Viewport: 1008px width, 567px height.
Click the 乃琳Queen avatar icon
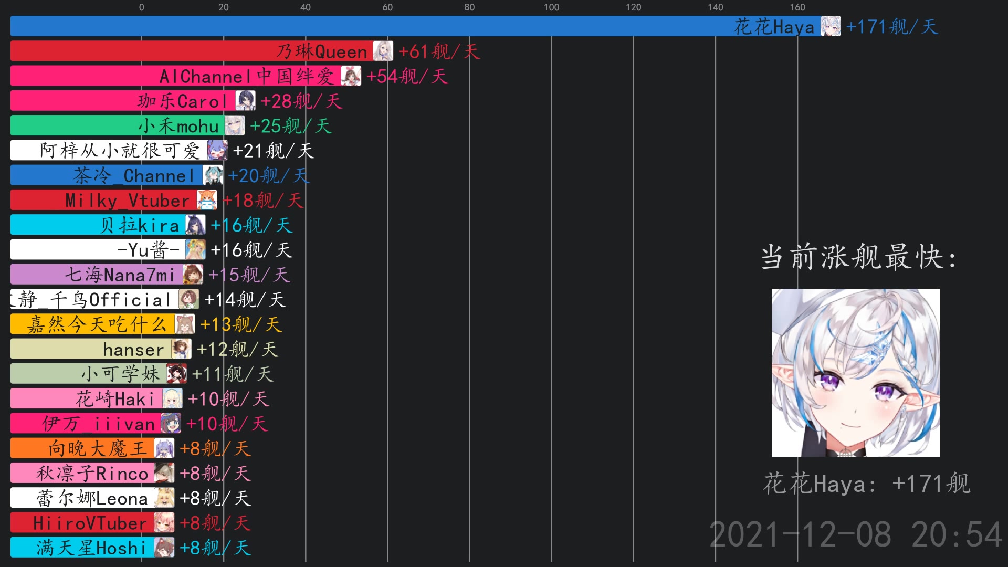point(383,51)
